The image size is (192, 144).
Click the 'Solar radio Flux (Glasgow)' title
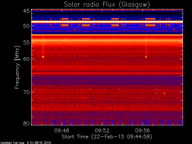[107, 5]
